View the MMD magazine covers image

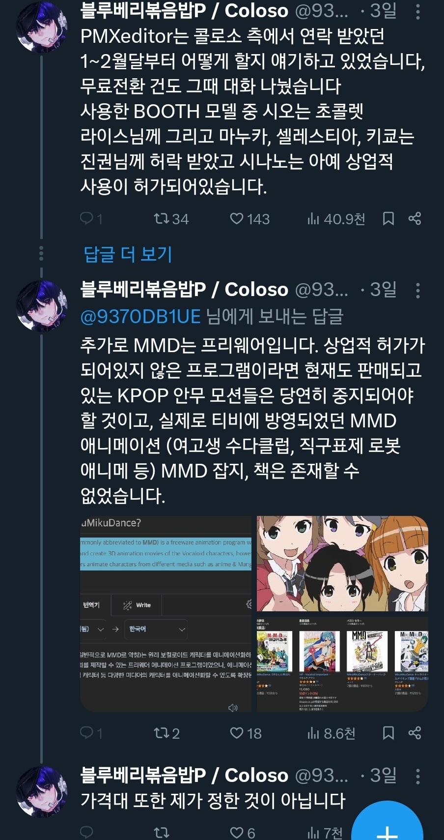(342, 664)
